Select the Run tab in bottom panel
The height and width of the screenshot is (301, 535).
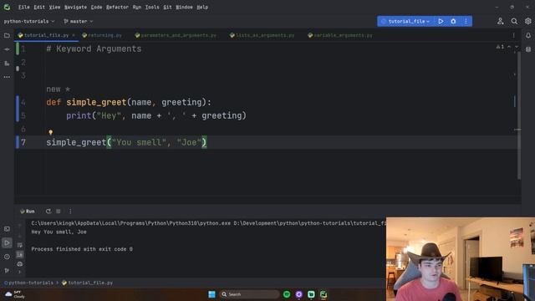tap(28, 212)
